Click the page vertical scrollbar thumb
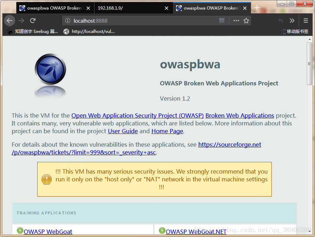Image resolution: width=315 pixels, height=237 pixels. [309, 64]
